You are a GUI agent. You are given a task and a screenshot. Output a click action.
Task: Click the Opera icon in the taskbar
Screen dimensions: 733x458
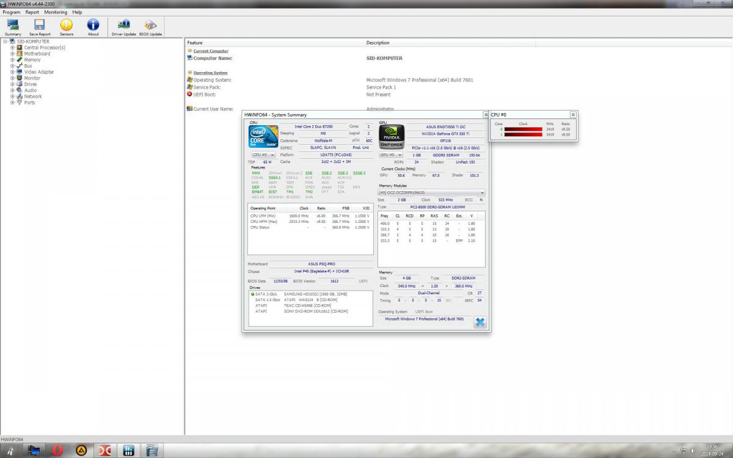(57, 451)
